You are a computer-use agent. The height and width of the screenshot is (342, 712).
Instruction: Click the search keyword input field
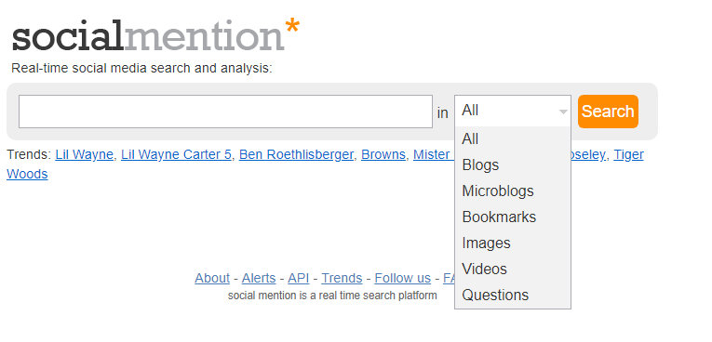[225, 112]
